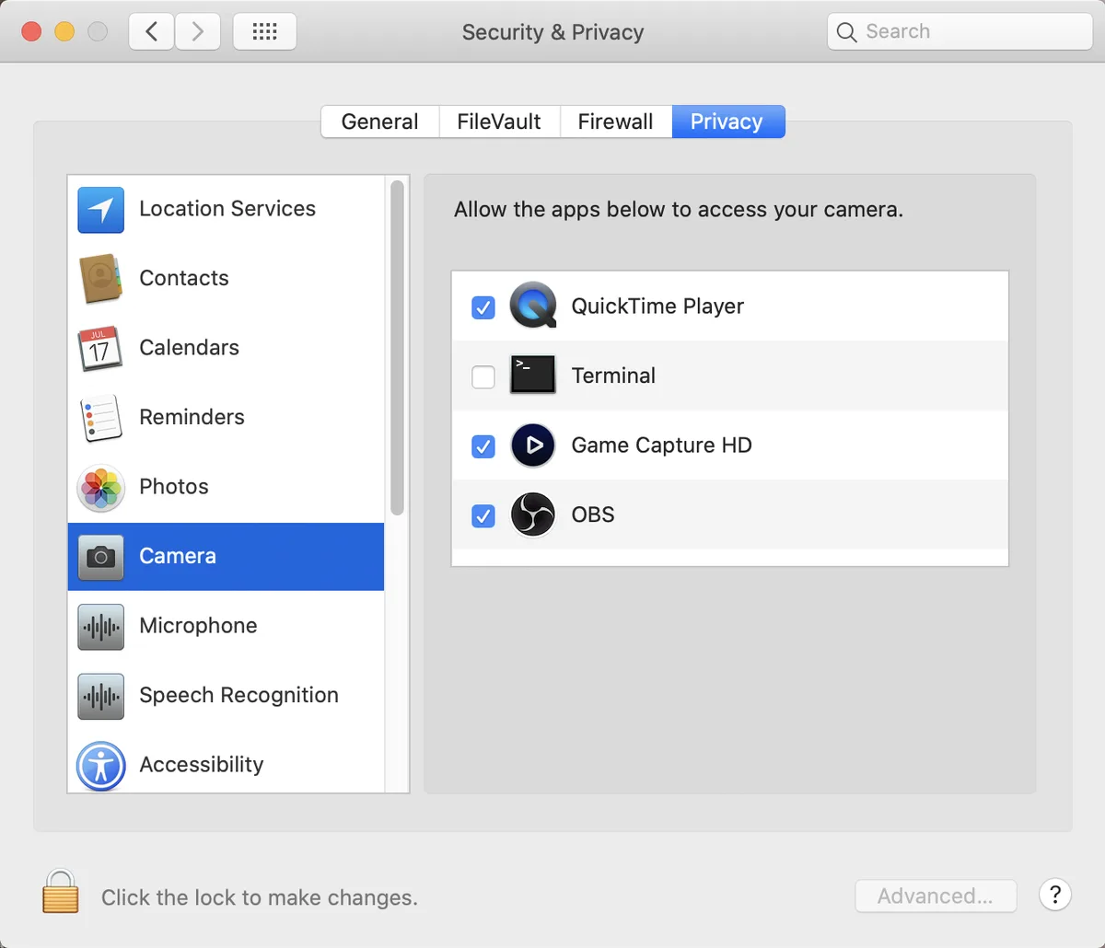Click the Terminal app icon
The width and height of the screenshot is (1105, 948).
[533, 376]
